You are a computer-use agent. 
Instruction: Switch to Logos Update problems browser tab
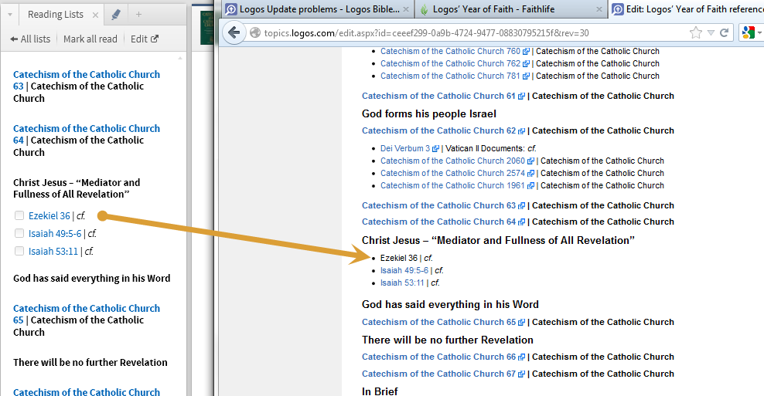(x=319, y=9)
